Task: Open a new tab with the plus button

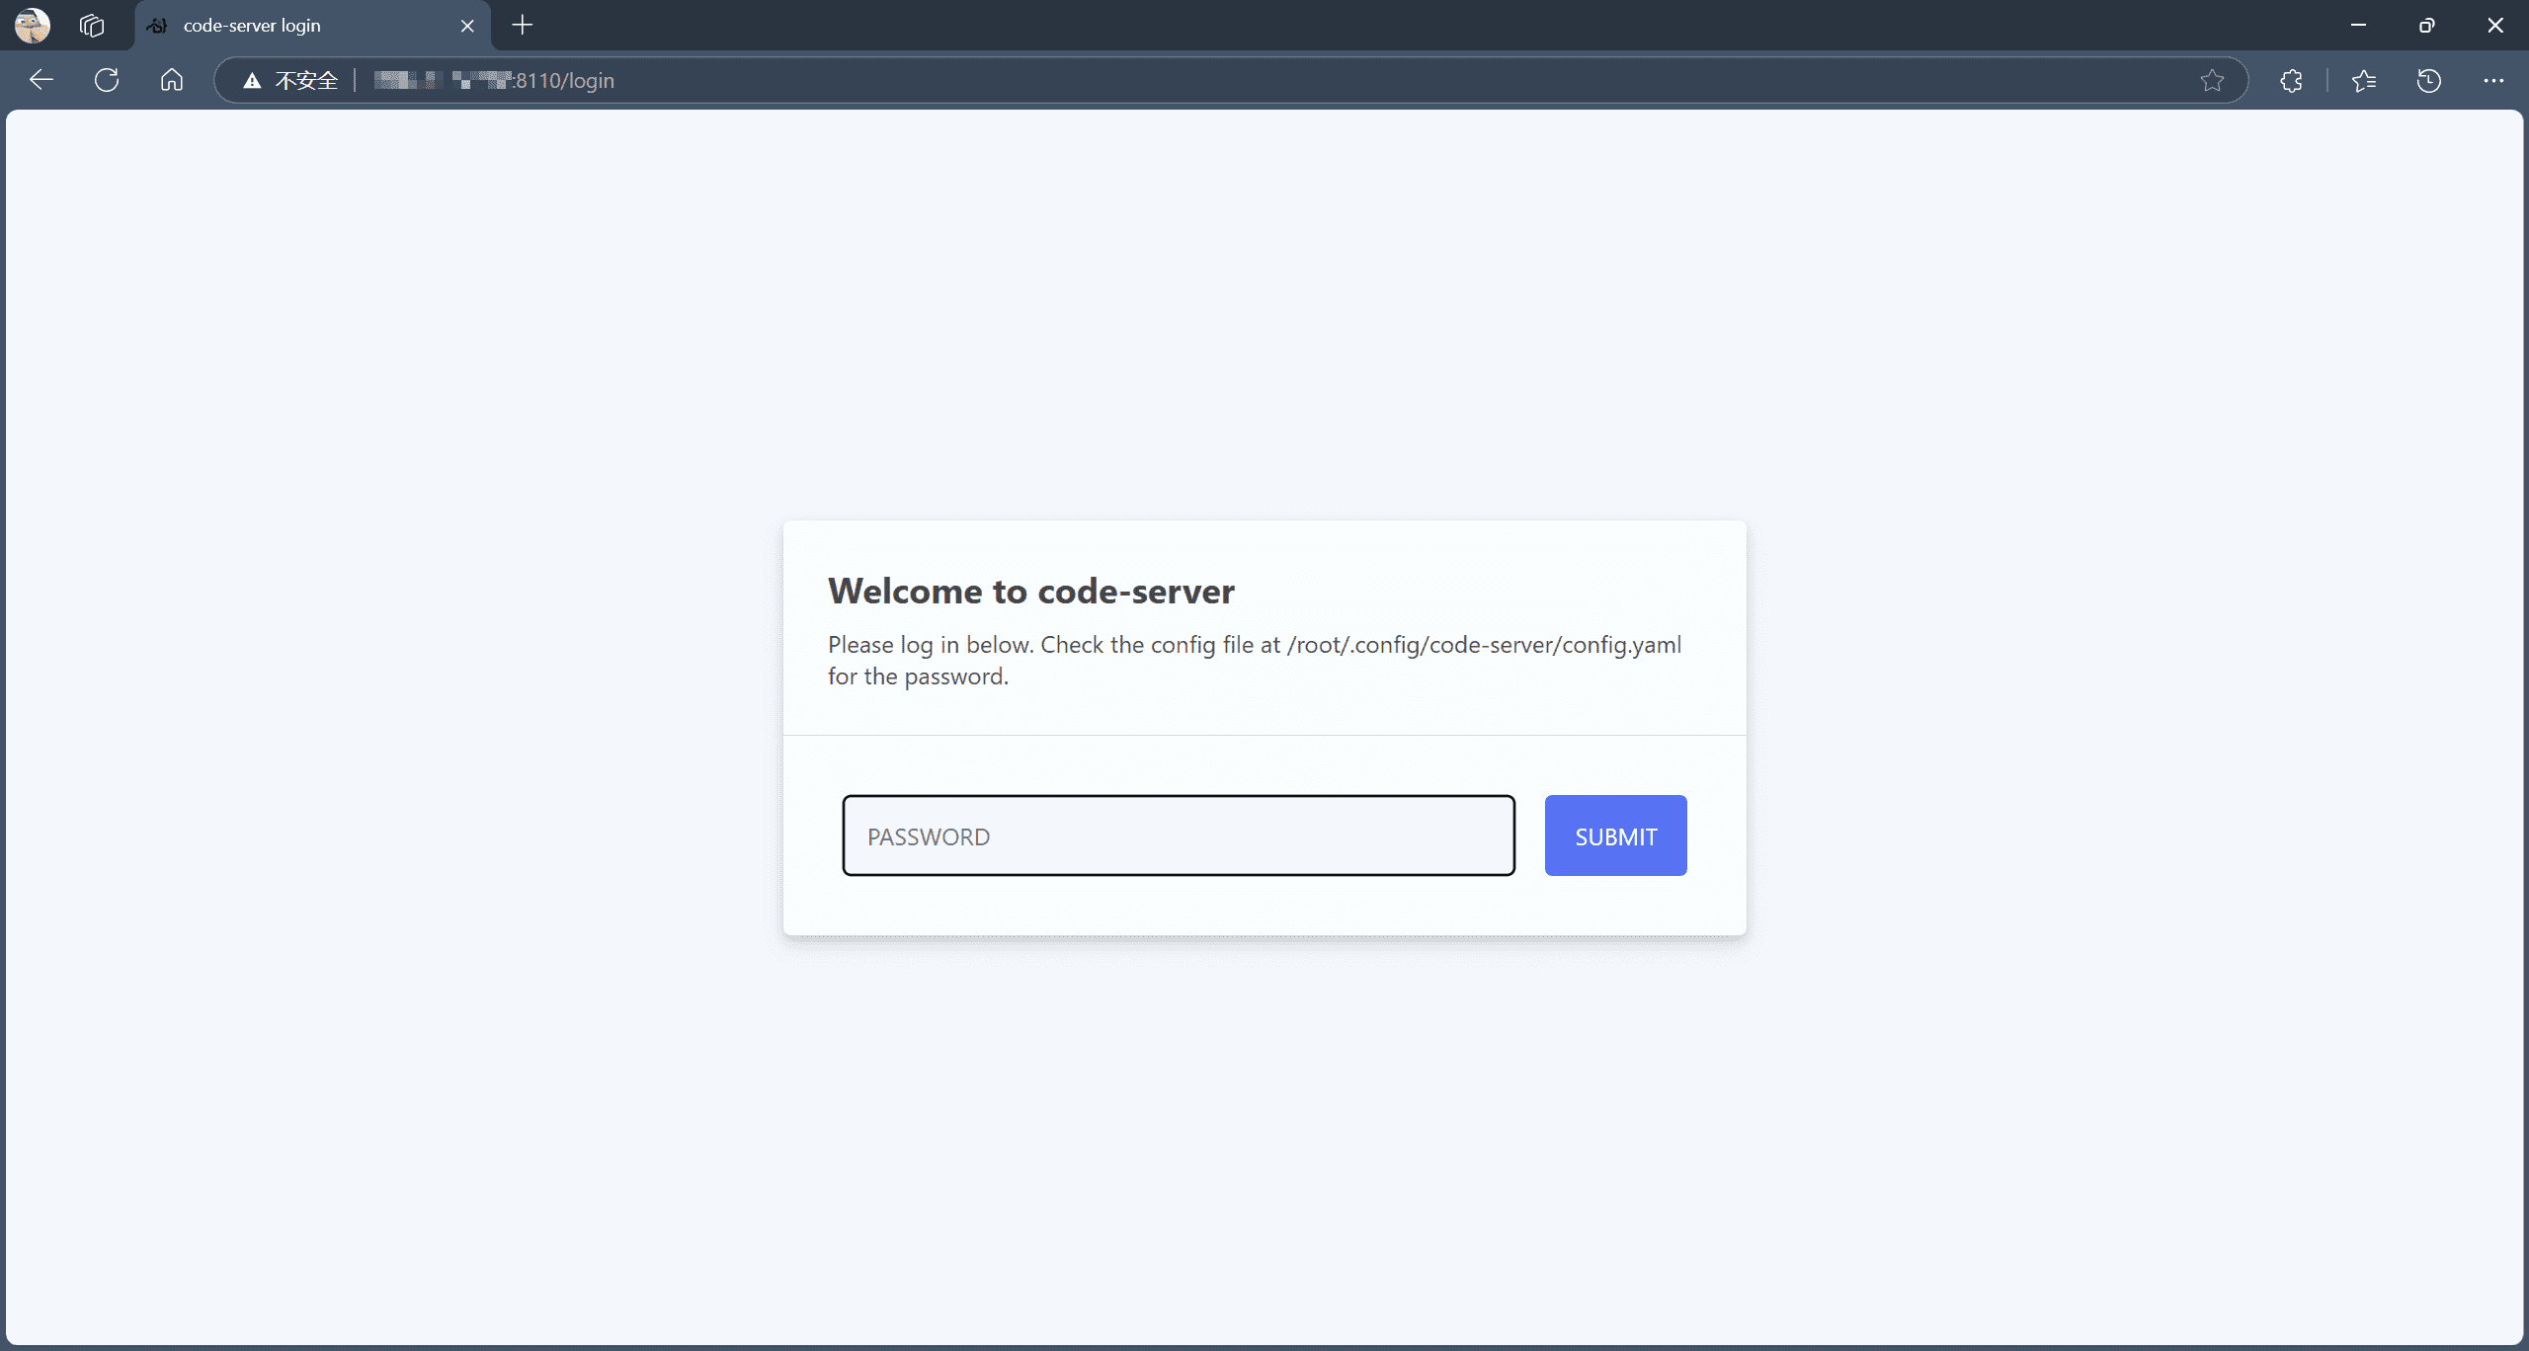Action: (x=523, y=26)
